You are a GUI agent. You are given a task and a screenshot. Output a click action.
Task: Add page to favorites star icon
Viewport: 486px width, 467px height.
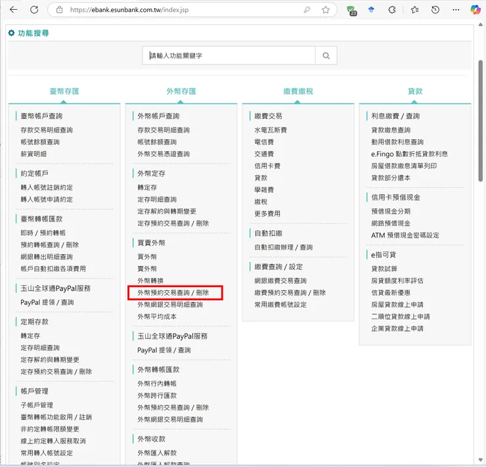tap(326, 10)
